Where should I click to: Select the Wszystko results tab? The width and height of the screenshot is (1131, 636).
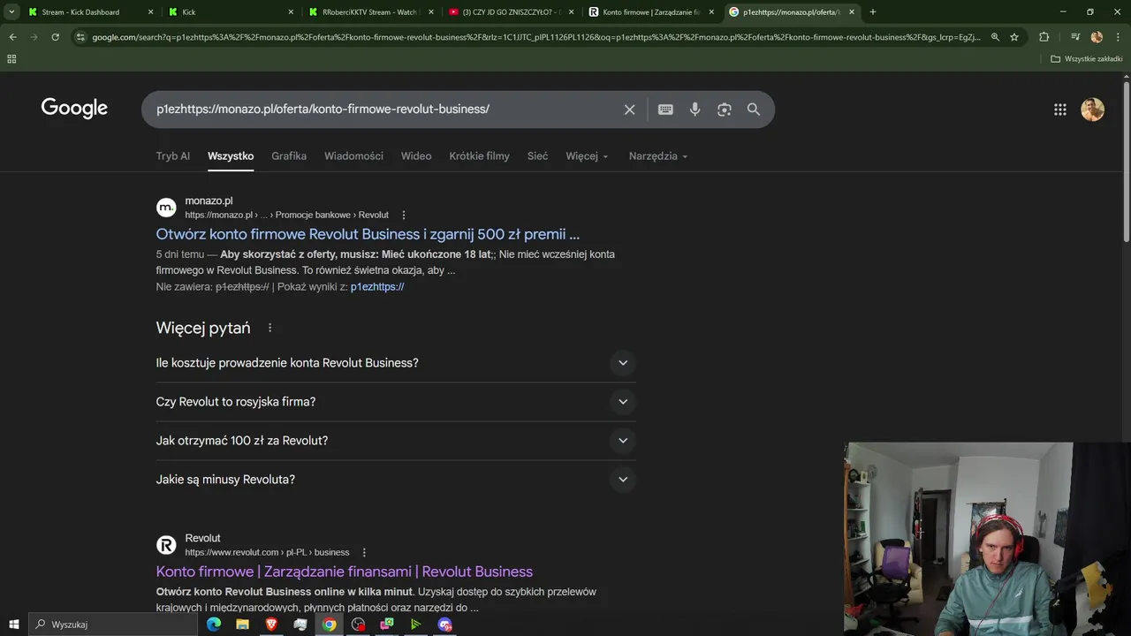[231, 156]
